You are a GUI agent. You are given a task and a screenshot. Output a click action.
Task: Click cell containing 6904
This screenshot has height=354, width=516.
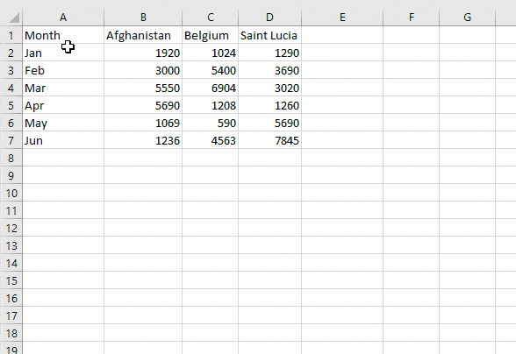click(211, 88)
